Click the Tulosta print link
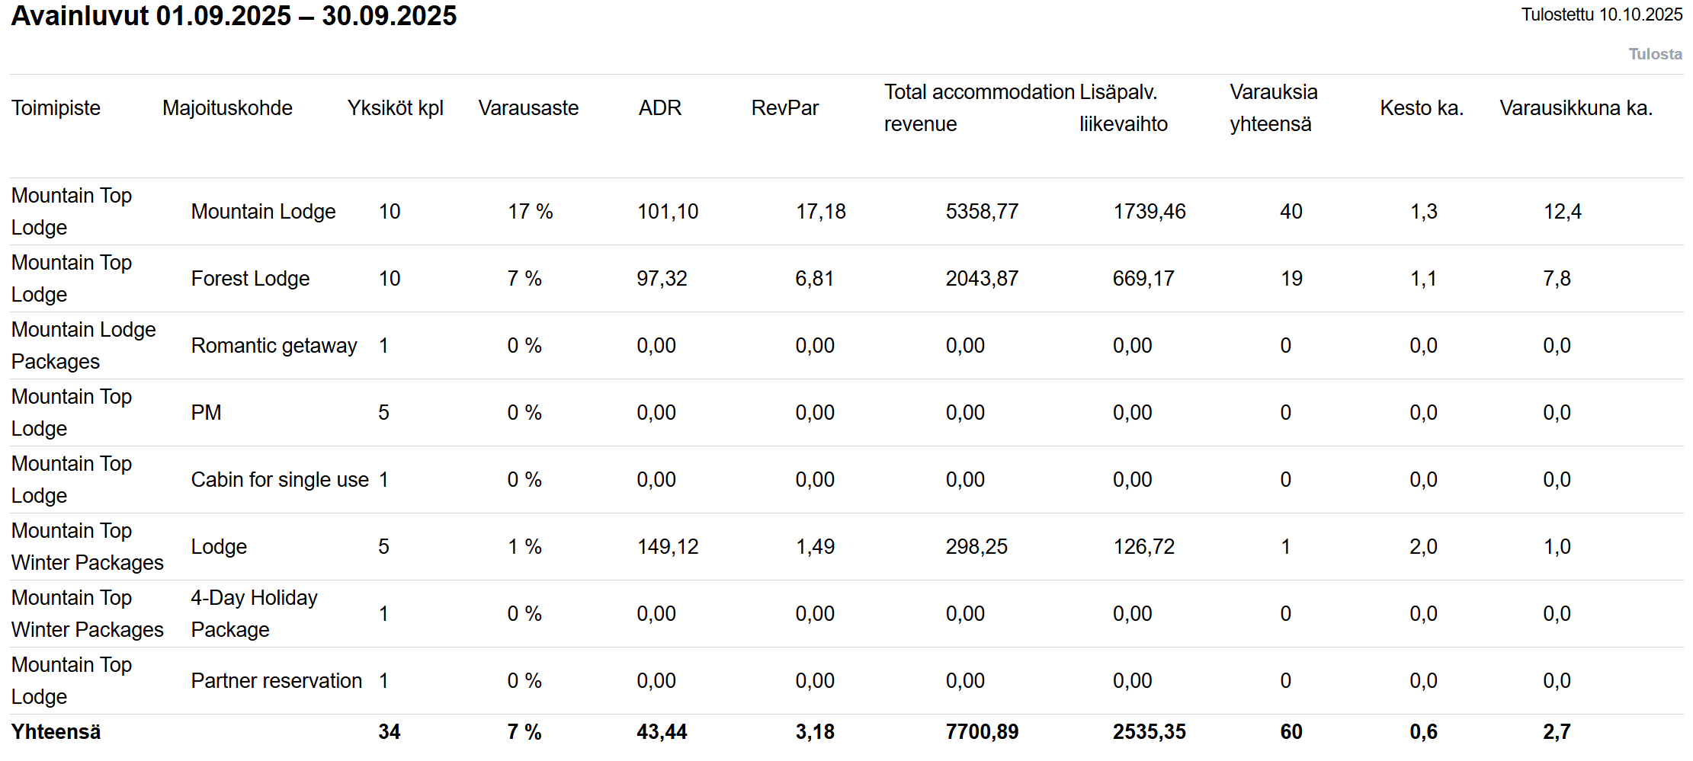The height and width of the screenshot is (761, 1693). coord(1655,54)
